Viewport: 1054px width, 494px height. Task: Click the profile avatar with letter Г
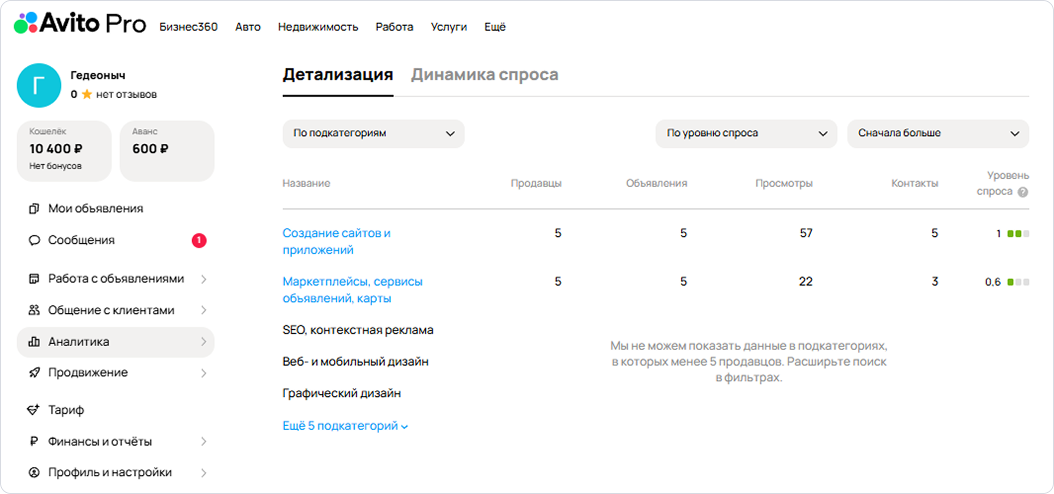(x=39, y=85)
